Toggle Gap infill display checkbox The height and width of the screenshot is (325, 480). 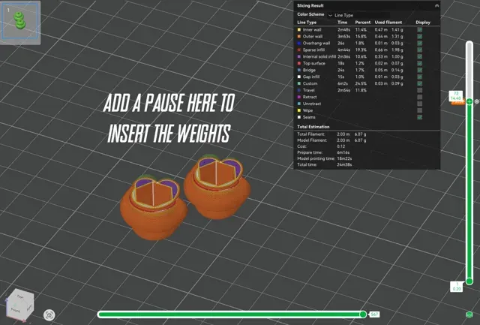[x=420, y=77]
